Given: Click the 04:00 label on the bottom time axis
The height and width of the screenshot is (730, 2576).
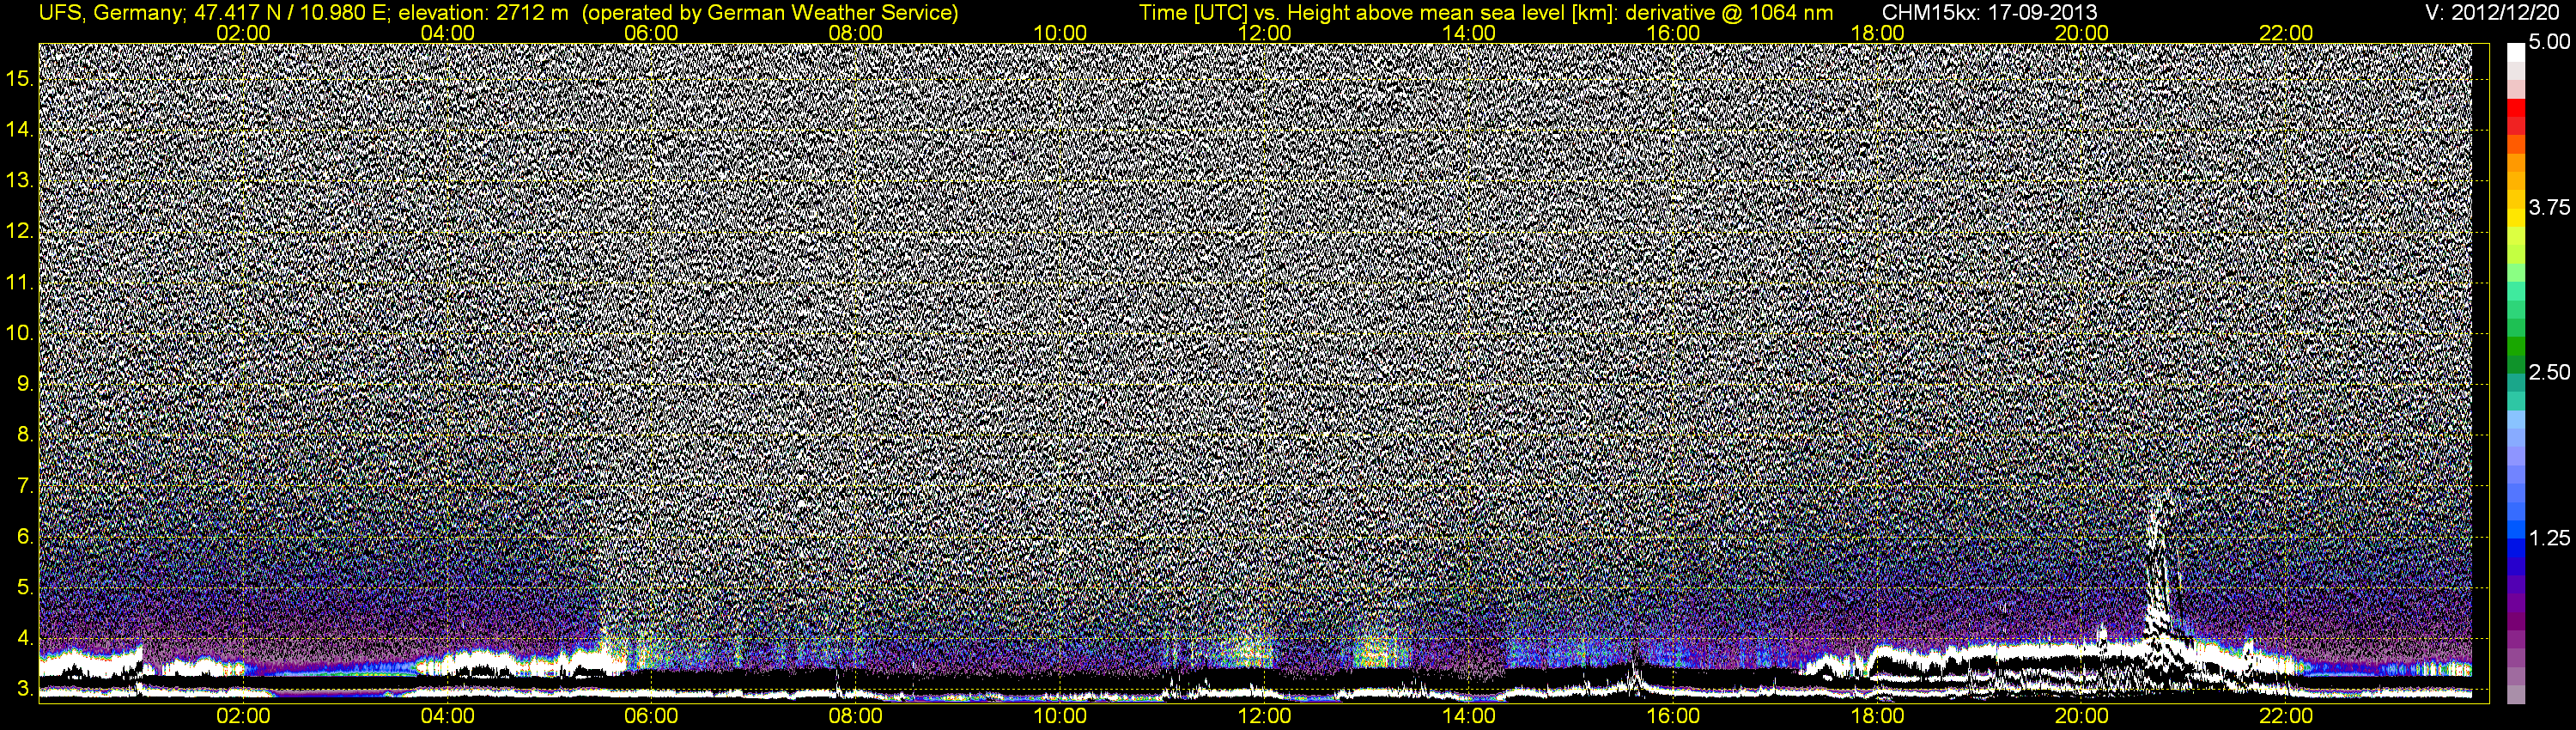Looking at the screenshot, I should 447,717.
